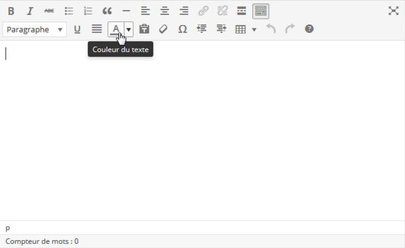The width and height of the screenshot is (405, 248).
Task: Toggle the second toolbar row
Action: pos(260,11)
